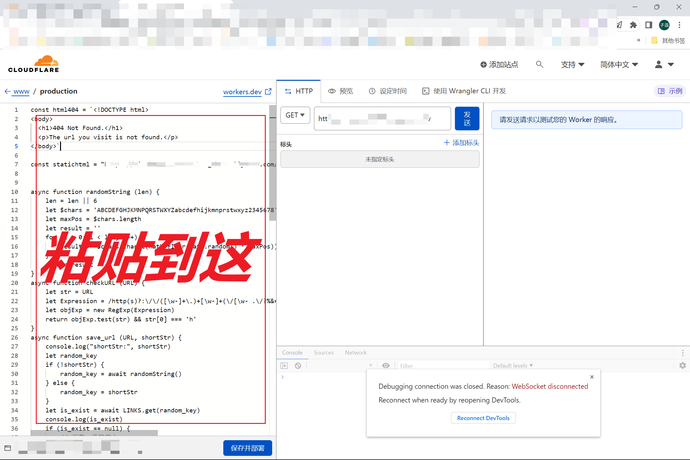Click the browser extensions puzzle icon
This screenshot has height=460, width=690.
pyautogui.click(x=633, y=25)
